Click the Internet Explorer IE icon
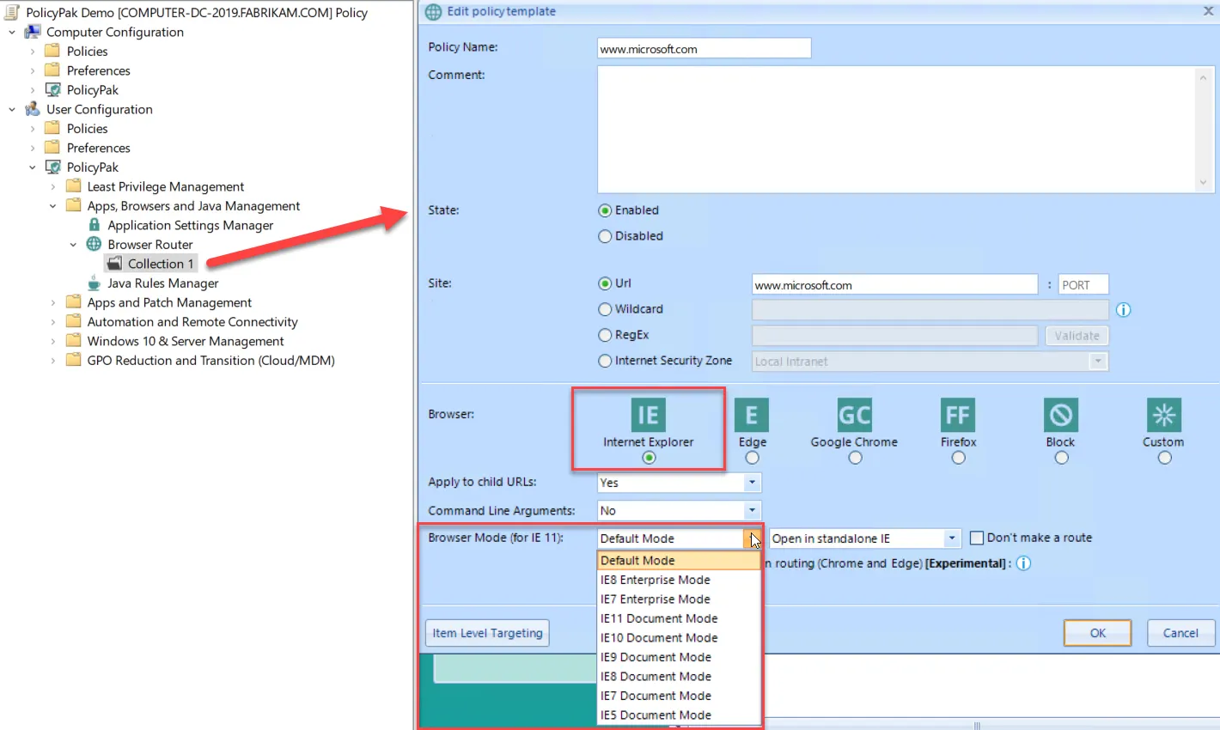 (649, 415)
